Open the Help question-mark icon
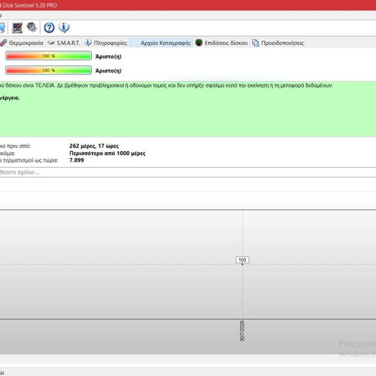The height and width of the screenshot is (376, 376). 49,28
